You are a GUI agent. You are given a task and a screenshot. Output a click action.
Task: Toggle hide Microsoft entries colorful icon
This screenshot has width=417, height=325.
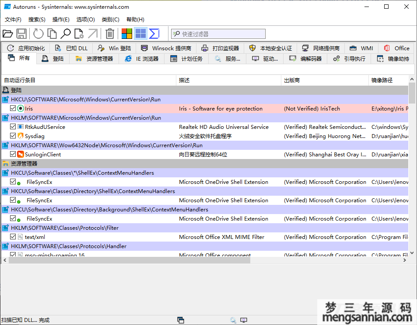(x=127, y=34)
